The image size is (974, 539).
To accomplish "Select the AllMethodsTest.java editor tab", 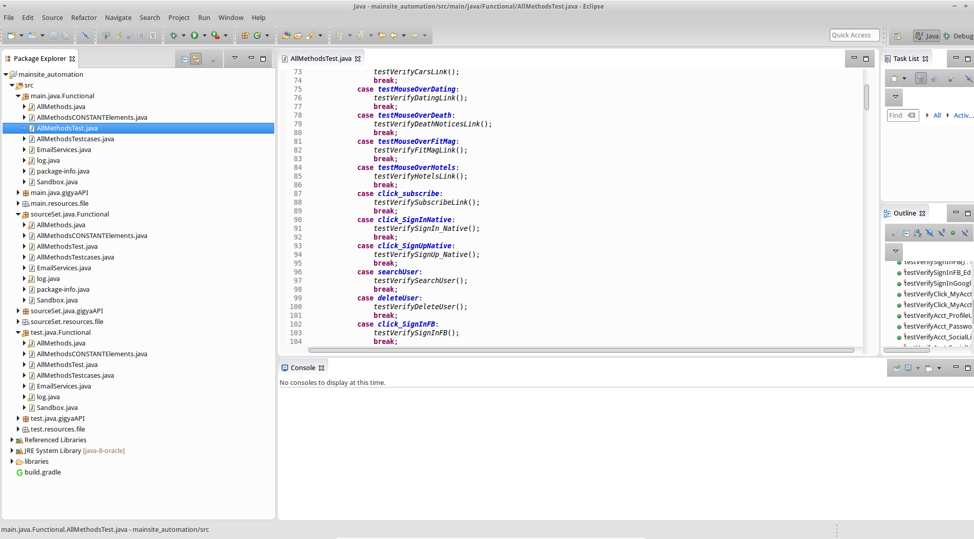I will (x=320, y=58).
